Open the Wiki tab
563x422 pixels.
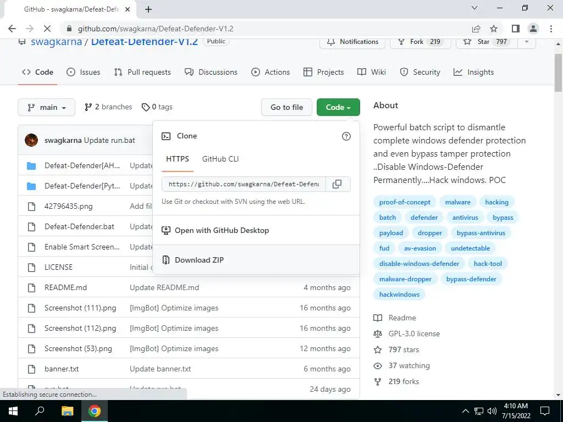tap(372, 72)
